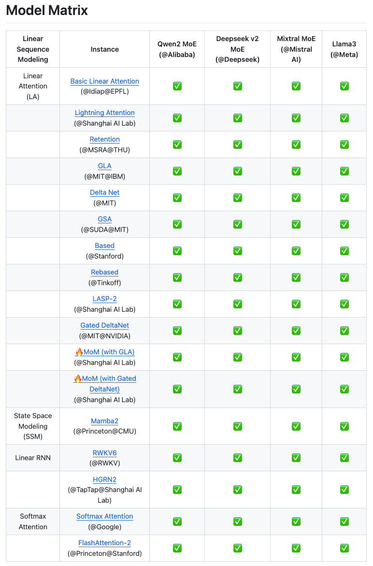Click the Llama3 checkmark in RWKV6 row
The image size is (373, 566).
point(344,458)
